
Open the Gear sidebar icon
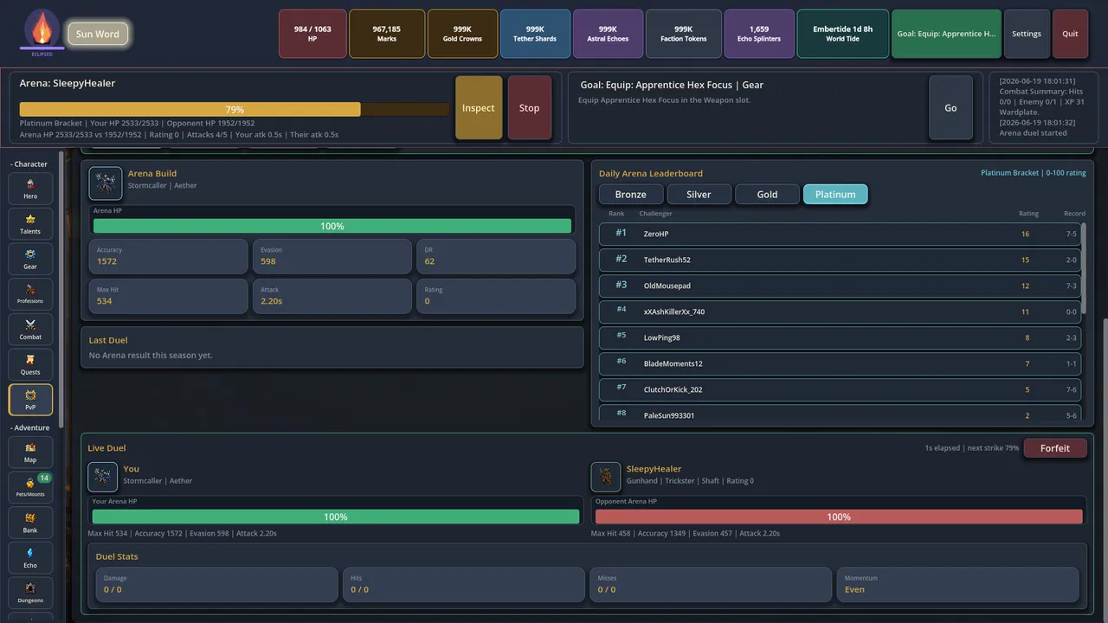point(30,259)
